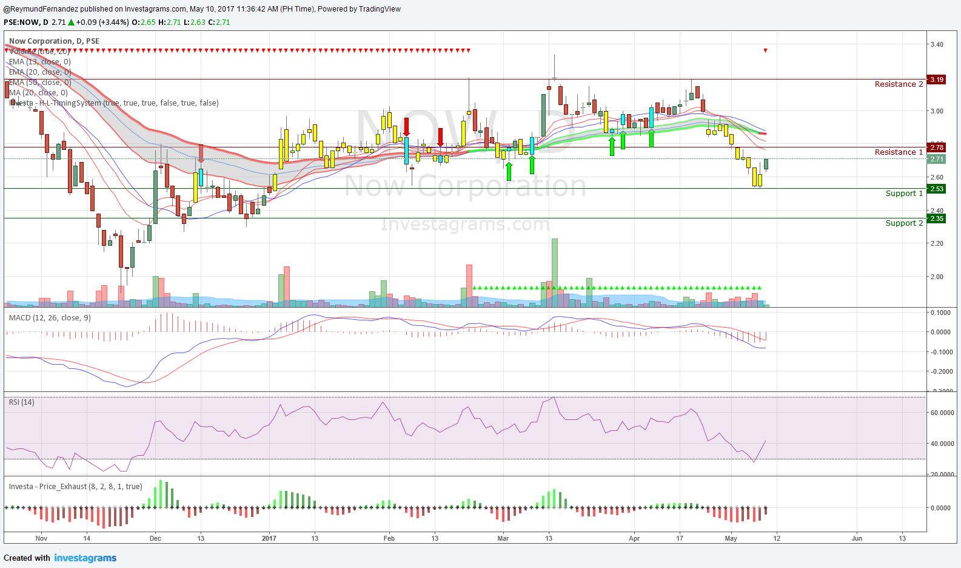Click the 'Investa - Price_Exhaust' pane label
Screen dimensions: 961x568
tap(76, 487)
